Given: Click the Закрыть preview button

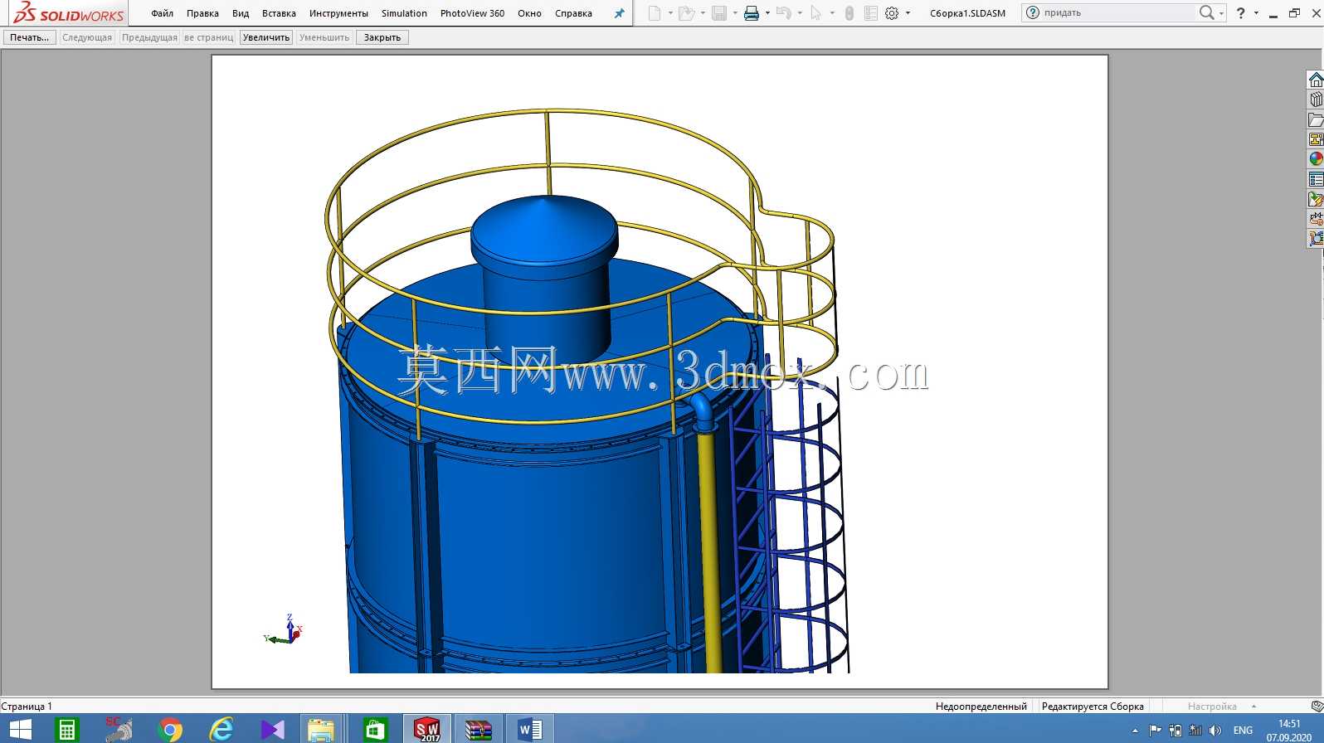Looking at the screenshot, I should [x=382, y=37].
